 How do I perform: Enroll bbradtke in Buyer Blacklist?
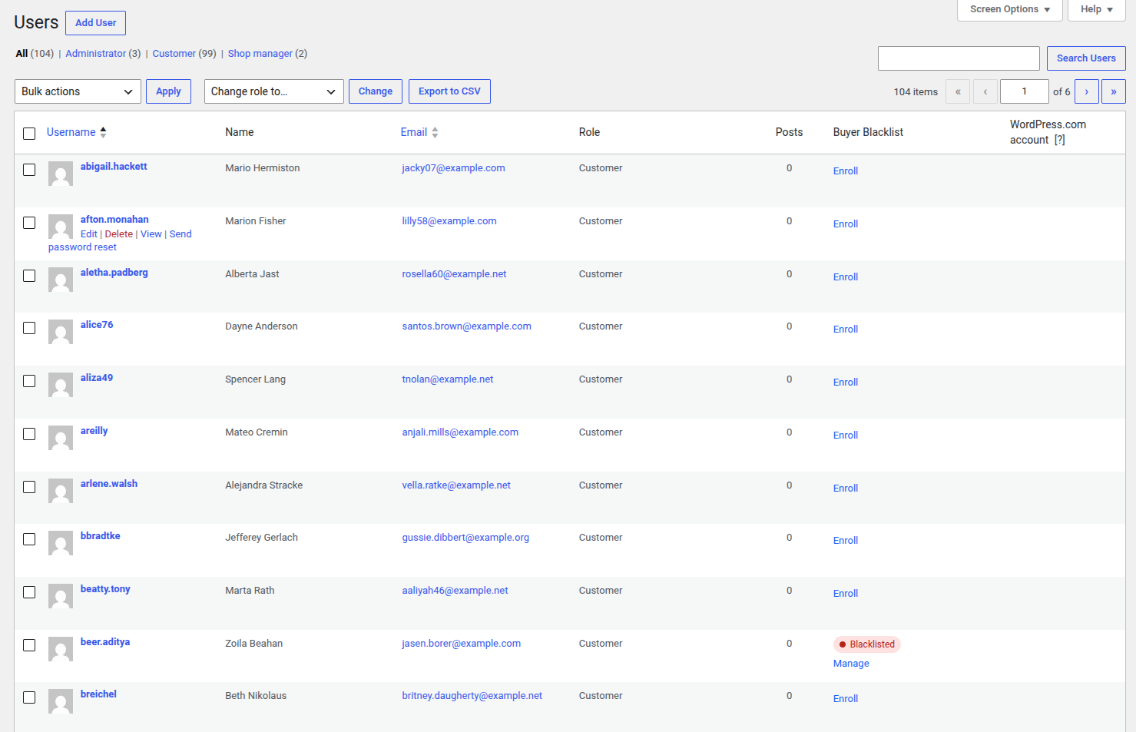(845, 540)
